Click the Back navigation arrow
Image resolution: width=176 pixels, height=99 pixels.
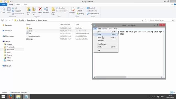[x=2, y=20]
